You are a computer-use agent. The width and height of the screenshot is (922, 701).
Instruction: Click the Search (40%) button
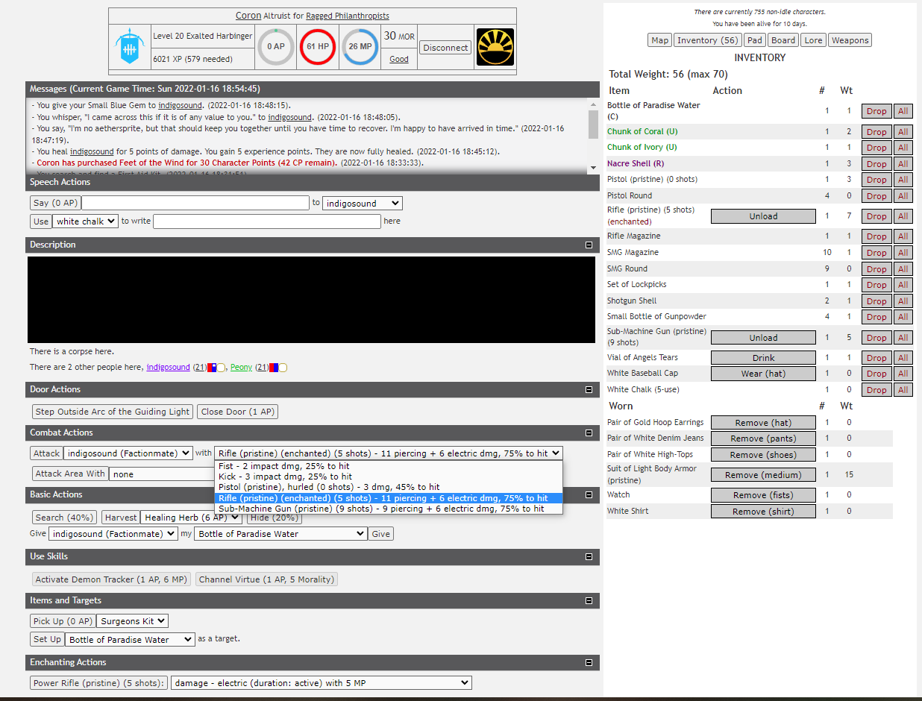coord(64,518)
